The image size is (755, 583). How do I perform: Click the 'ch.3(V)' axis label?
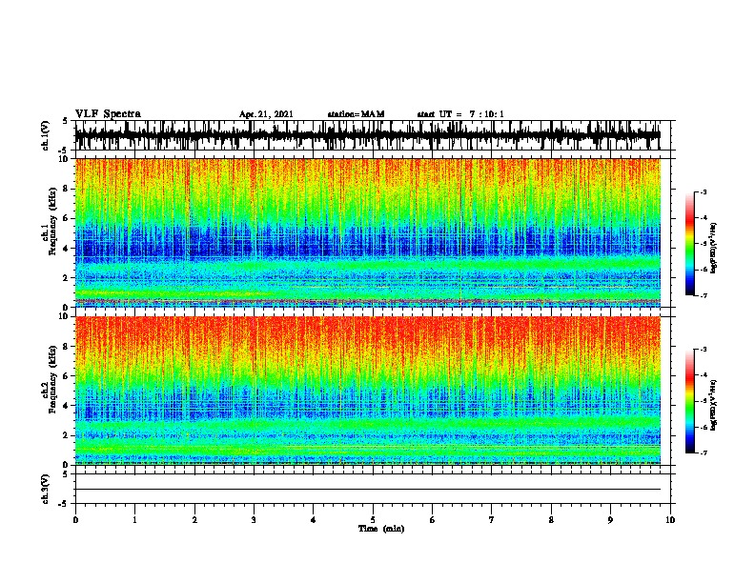[x=46, y=489]
